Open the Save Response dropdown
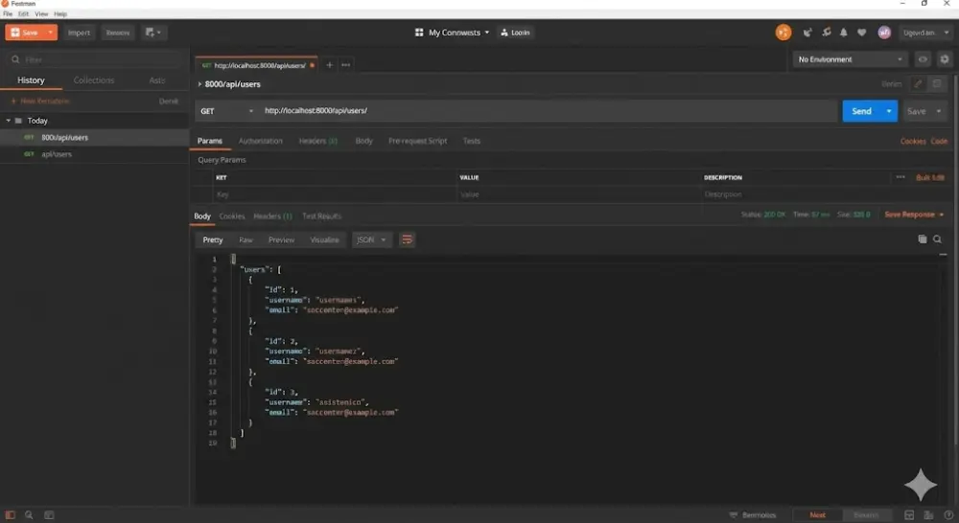Screen dimensions: 959x523 tap(914, 215)
